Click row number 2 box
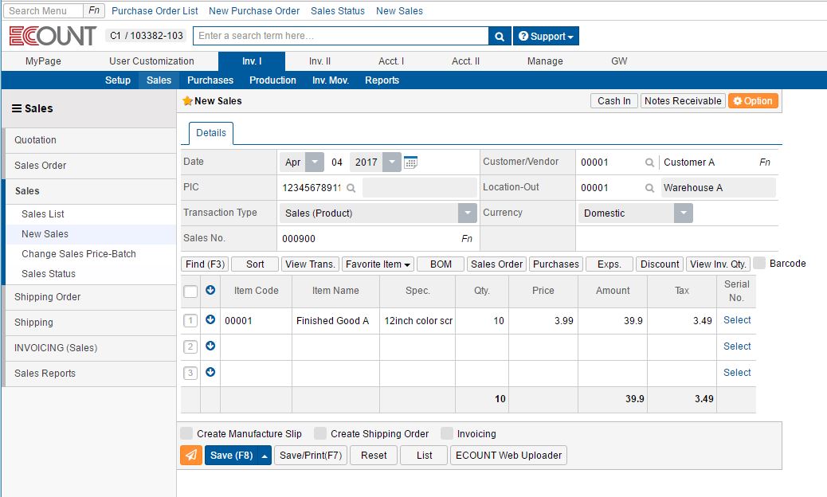This screenshot has height=497, width=827. pyautogui.click(x=190, y=346)
